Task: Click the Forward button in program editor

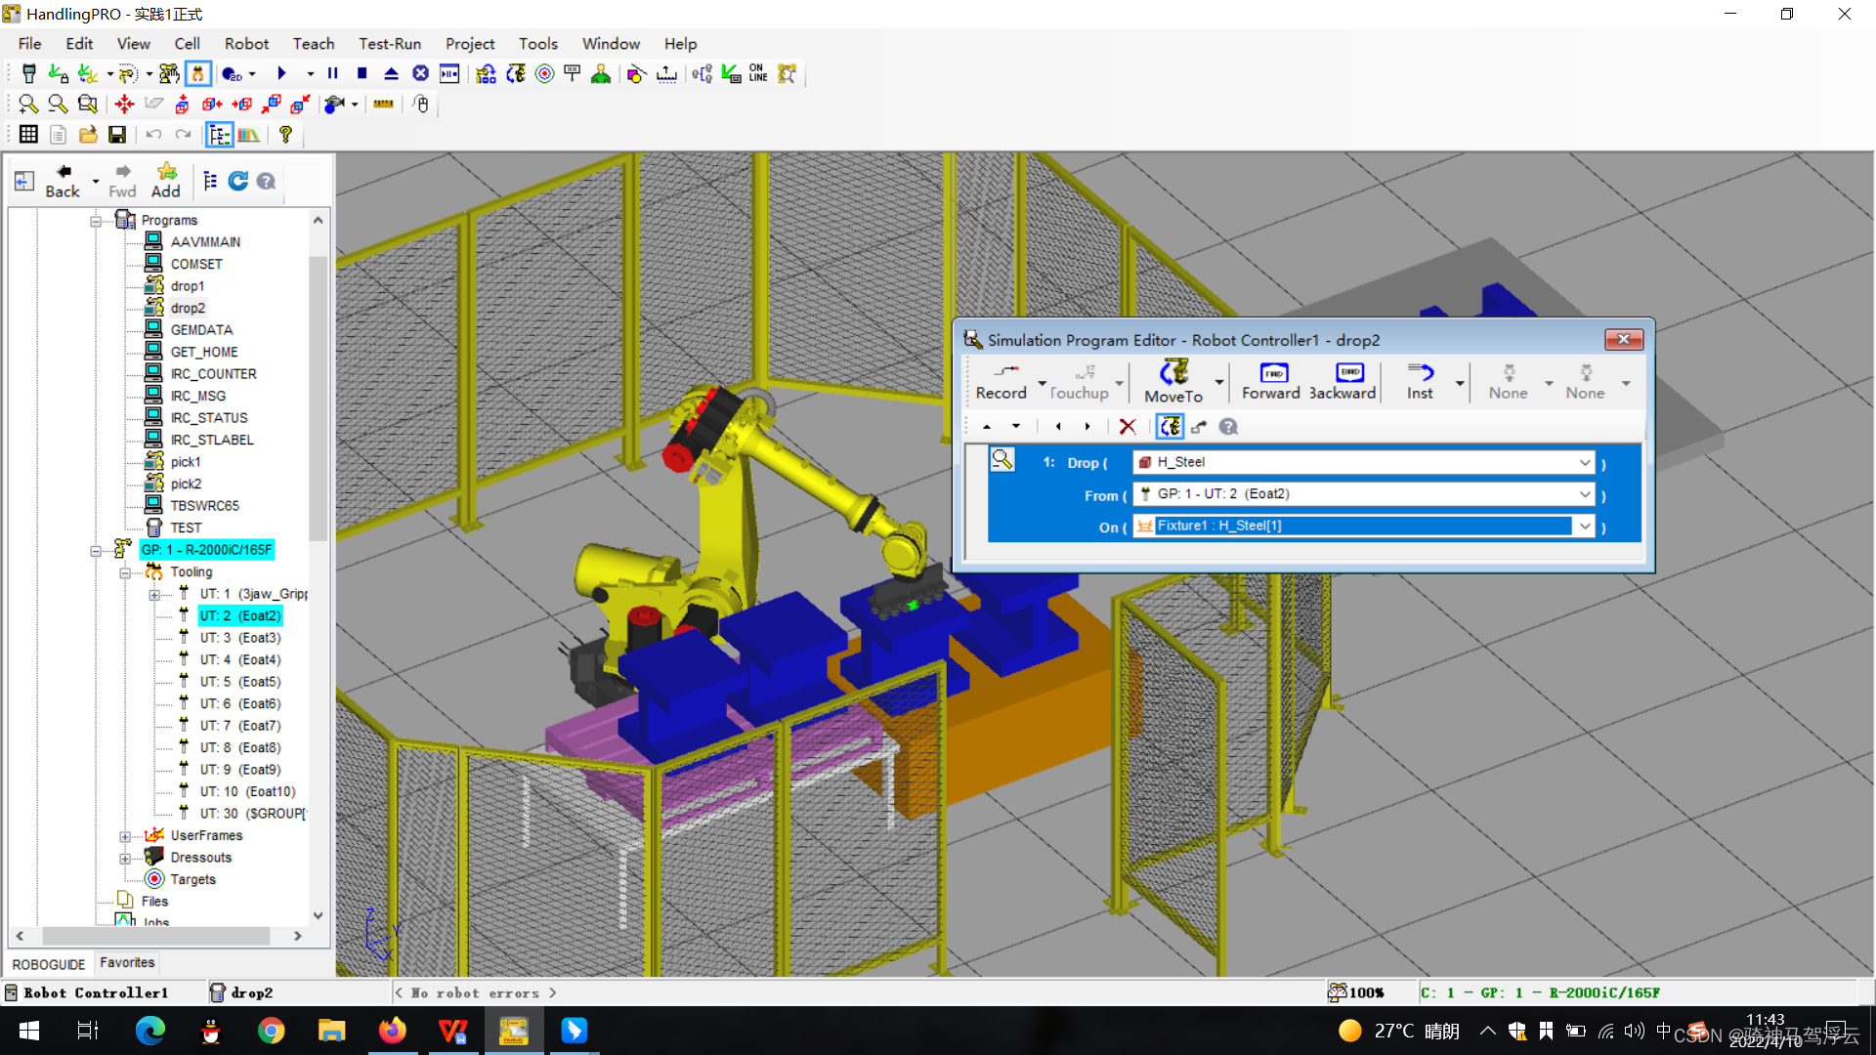Action: tap(1271, 382)
